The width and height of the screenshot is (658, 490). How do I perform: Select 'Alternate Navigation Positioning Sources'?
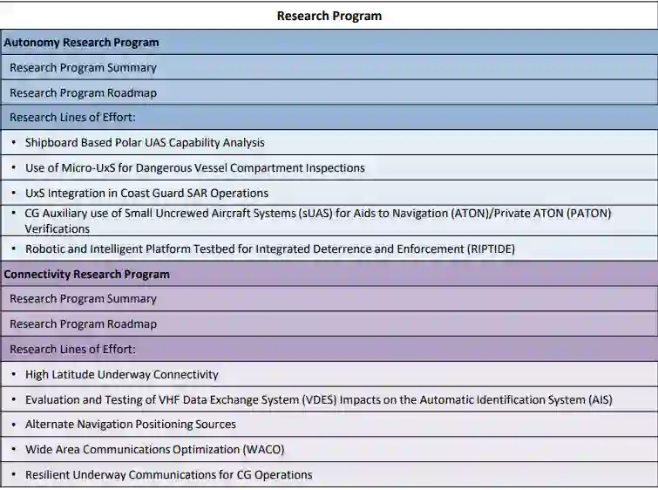click(x=329, y=424)
